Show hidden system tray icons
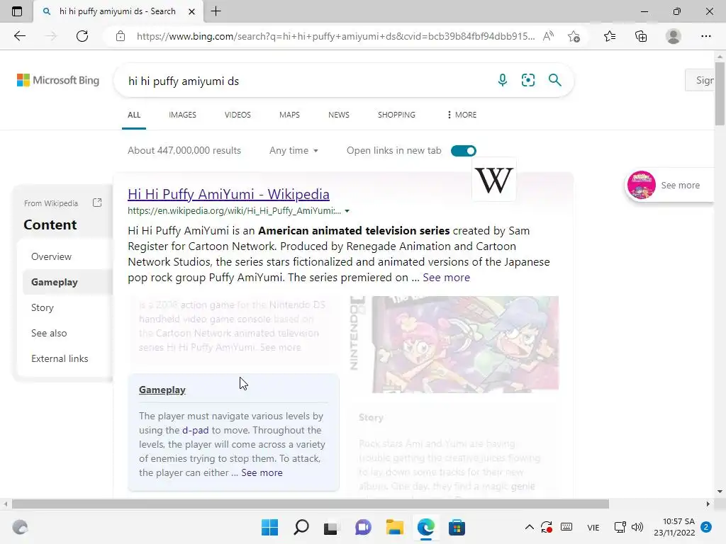 [529, 527]
